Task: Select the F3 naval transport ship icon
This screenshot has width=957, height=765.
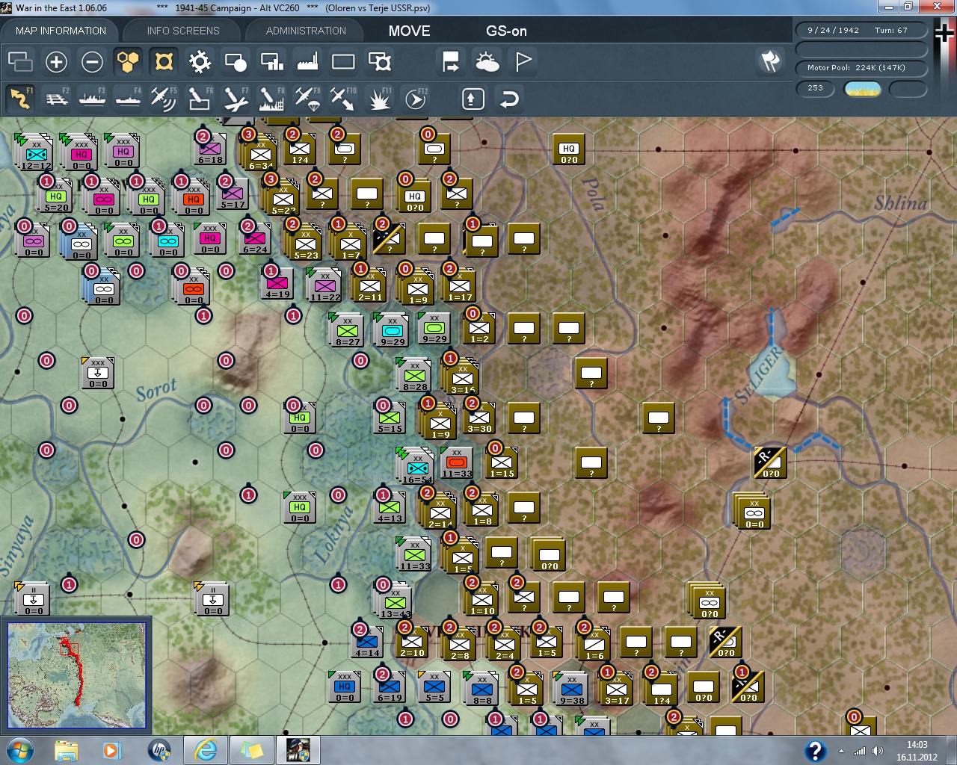Action: (x=92, y=99)
